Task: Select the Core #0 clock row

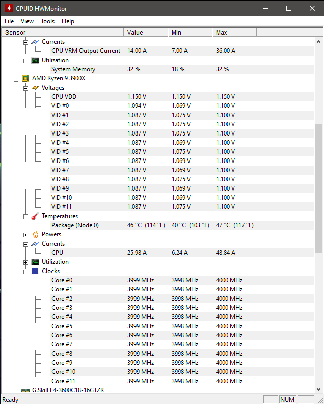Action: [182, 280]
